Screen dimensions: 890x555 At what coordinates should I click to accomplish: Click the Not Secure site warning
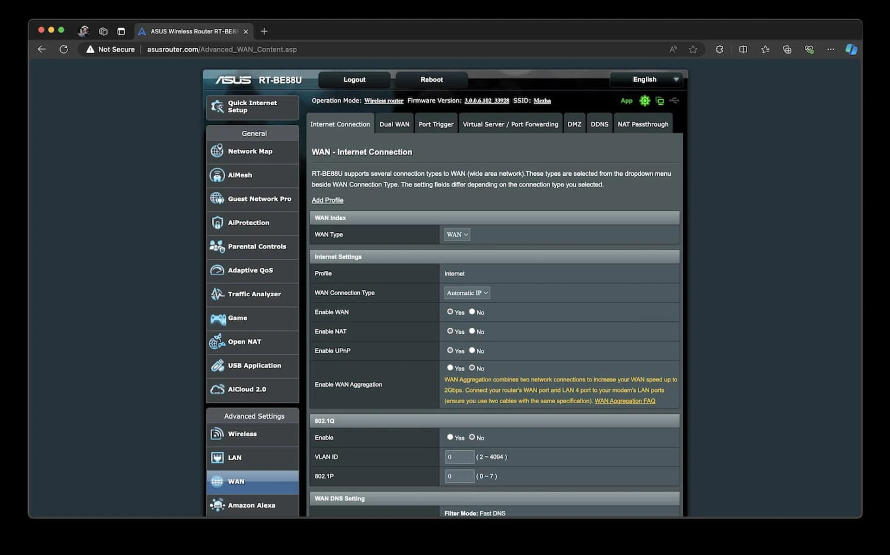[110, 49]
